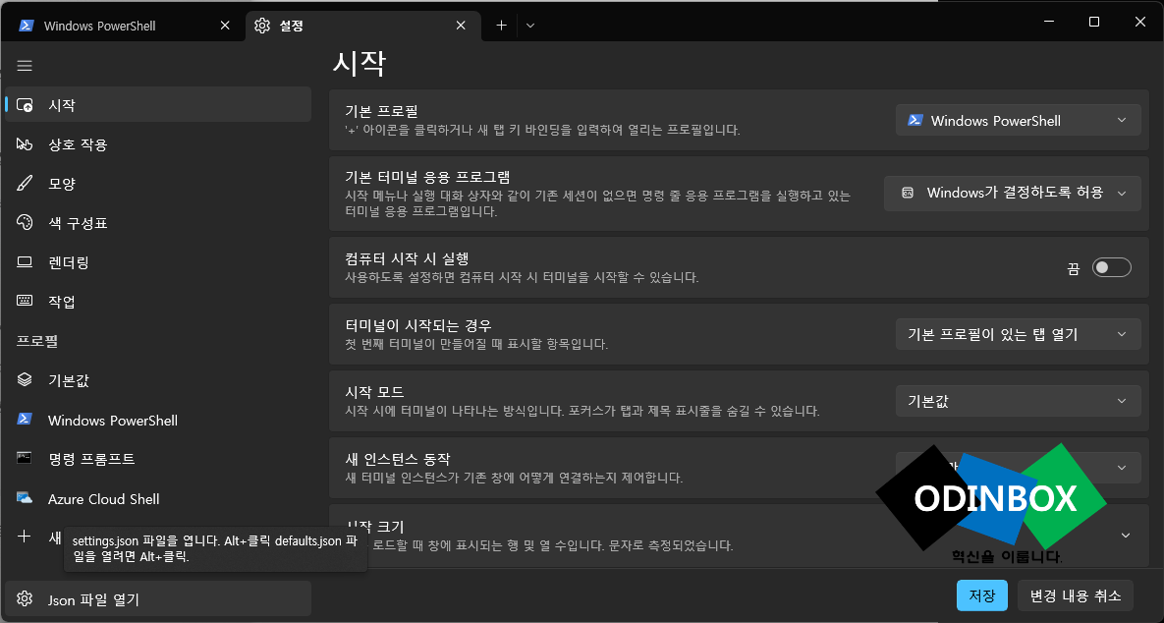Select 작업 in the sidebar

(158, 302)
